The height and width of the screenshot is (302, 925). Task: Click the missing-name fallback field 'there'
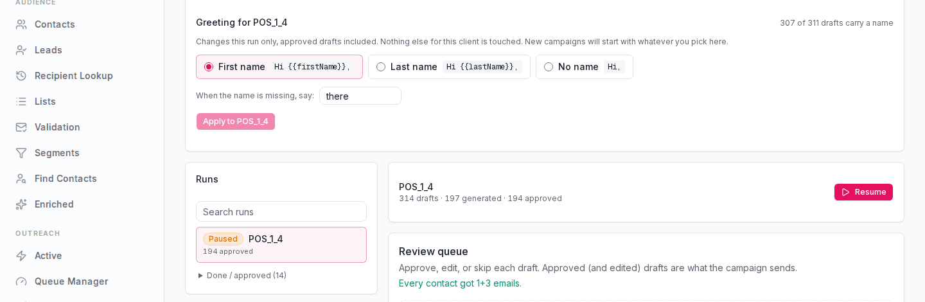(360, 96)
